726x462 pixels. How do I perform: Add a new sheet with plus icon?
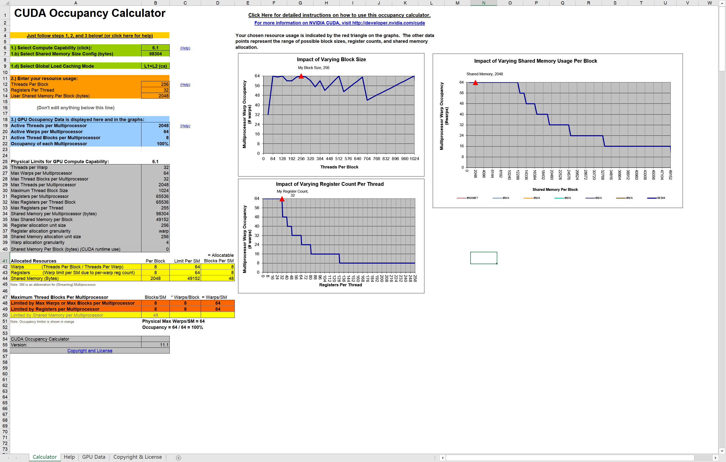click(179, 458)
